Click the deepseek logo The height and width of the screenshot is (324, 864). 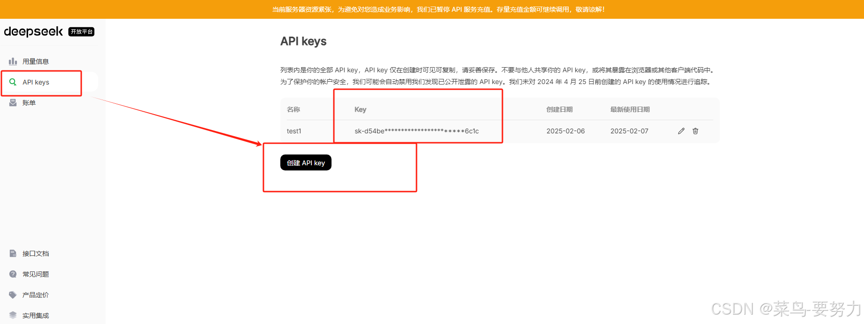pos(33,31)
